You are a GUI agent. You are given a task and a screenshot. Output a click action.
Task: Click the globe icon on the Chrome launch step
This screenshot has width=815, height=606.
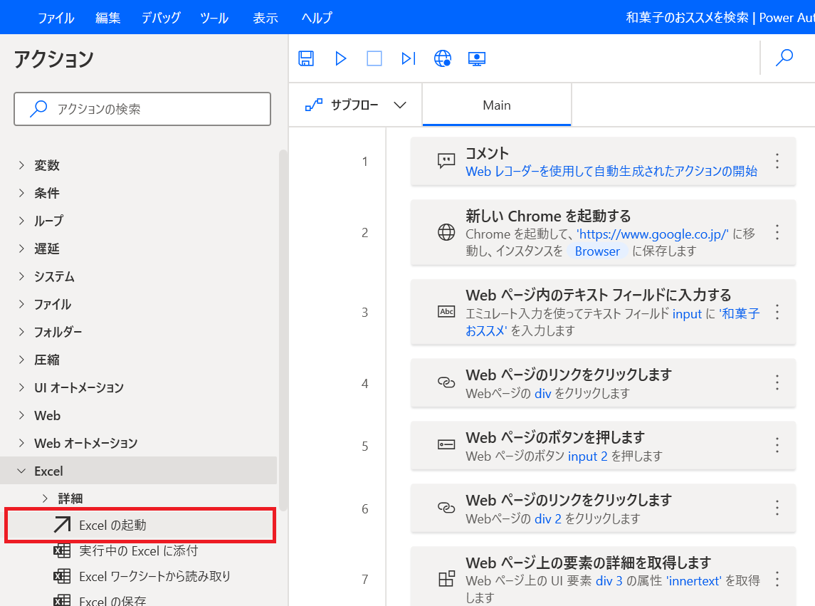coord(446,232)
